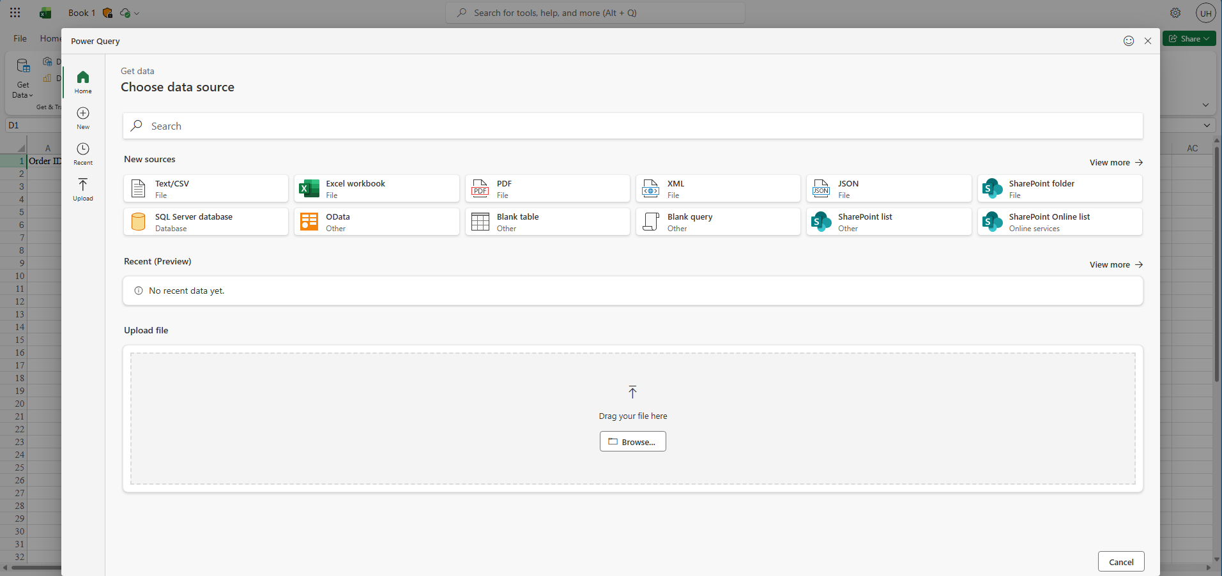1222x576 pixels.
Task: Create a Blank table source
Action: point(547,222)
